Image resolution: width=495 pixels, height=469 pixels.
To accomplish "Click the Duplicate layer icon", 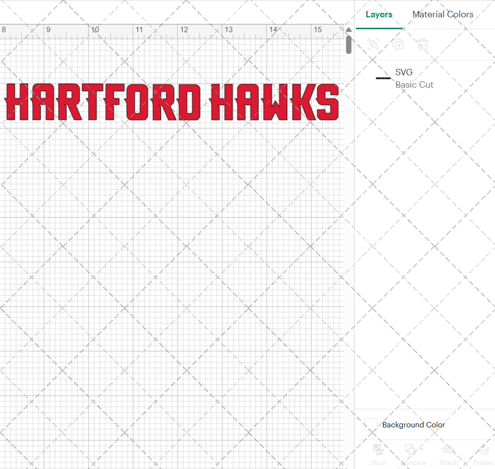I will [x=398, y=44].
